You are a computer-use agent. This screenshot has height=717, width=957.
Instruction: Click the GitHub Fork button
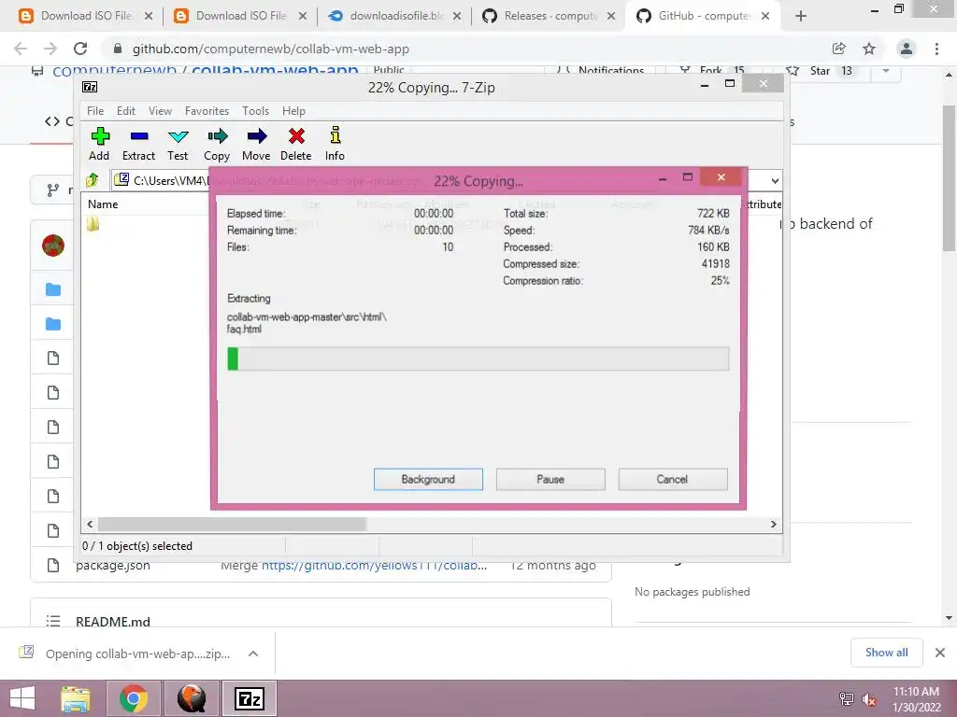[711, 71]
